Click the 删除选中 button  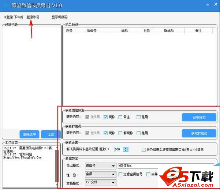point(29,134)
